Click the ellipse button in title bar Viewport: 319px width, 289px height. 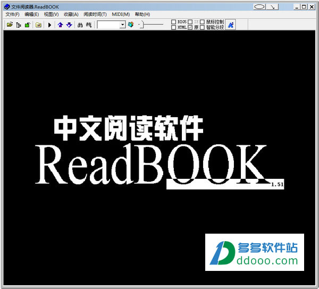click(x=259, y=7)
